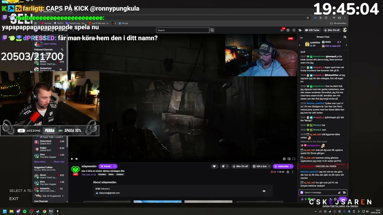The image size is (383, 215).
Task: Bookmark this page with the star icon
Action: [308, 18]
